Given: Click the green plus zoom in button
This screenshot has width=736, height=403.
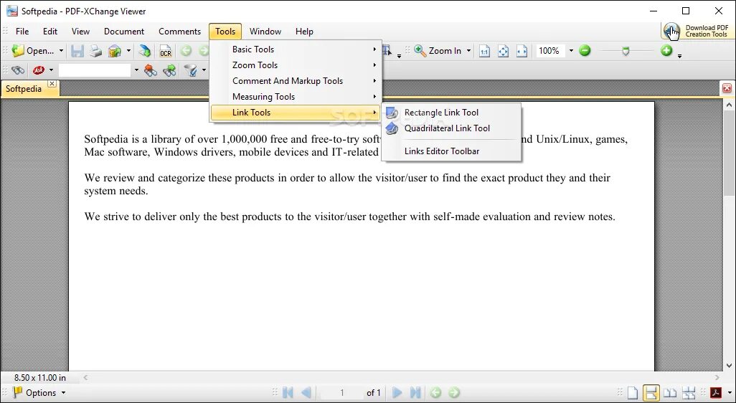Looking at the screenshot, I should coord(666,51).
